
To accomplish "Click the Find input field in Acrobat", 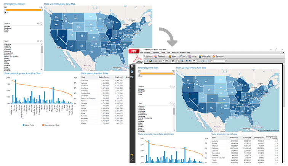I will click(x=218, y=61).
